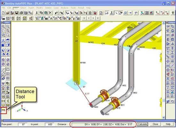The width and height of the screenshot is (176, 128).
Task: Click the previous-frame playback arrow
Action: (89, 18)
